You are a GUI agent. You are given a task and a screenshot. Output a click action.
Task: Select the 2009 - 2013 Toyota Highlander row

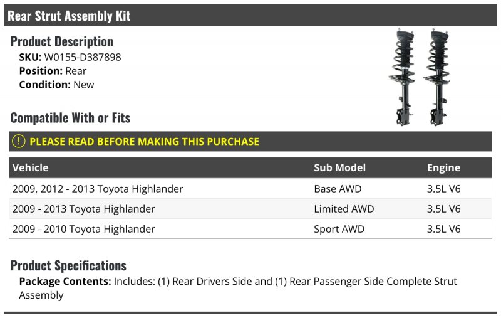250,209
